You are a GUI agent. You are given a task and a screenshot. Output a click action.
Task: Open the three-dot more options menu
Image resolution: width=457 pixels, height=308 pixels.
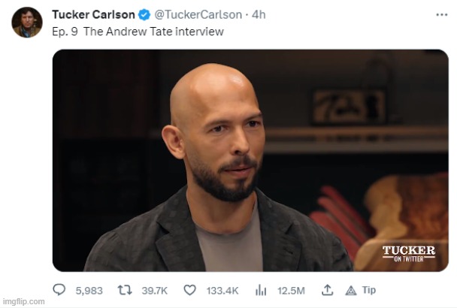click(x=442, y=15)
